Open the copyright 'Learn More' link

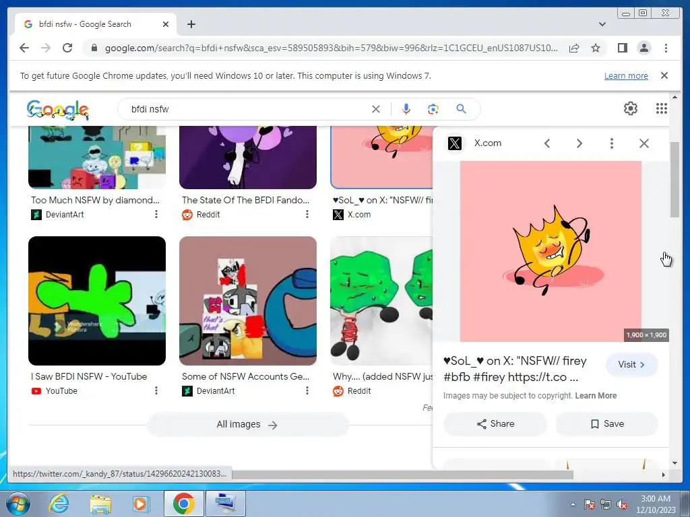[596, 396]
